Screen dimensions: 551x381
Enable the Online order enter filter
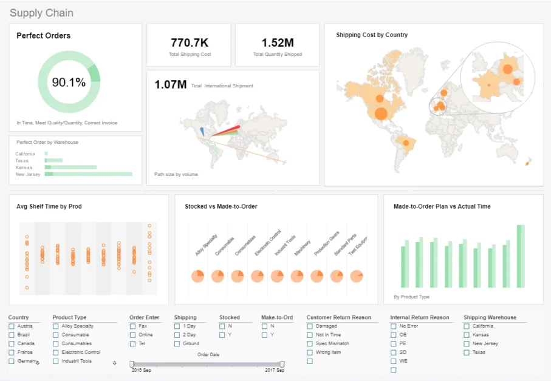pos(132,335)
